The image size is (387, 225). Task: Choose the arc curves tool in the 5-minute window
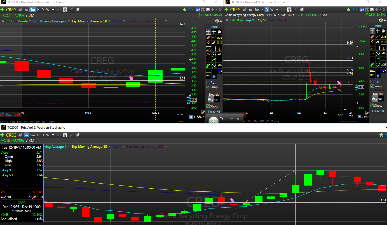(208, 43)
